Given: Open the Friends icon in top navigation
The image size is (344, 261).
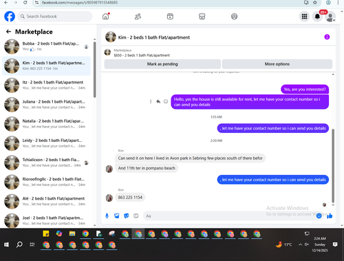Looking at the screenshot, I should [x=138, y=17].
